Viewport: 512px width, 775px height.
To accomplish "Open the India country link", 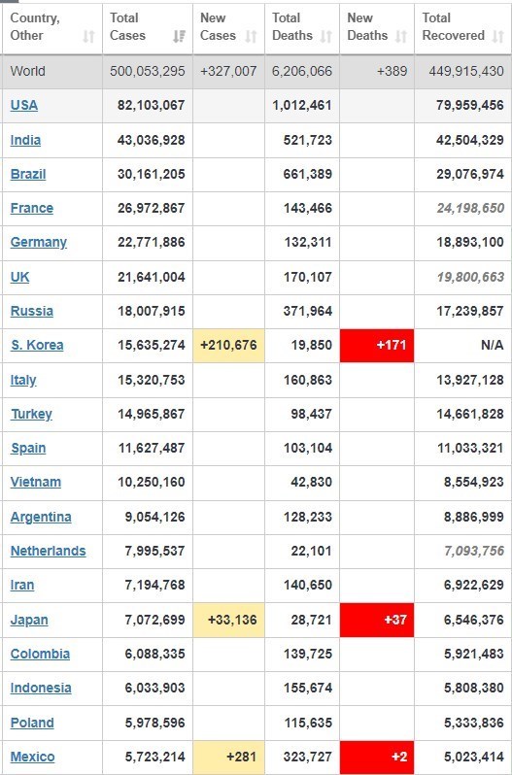I will 25,140.
